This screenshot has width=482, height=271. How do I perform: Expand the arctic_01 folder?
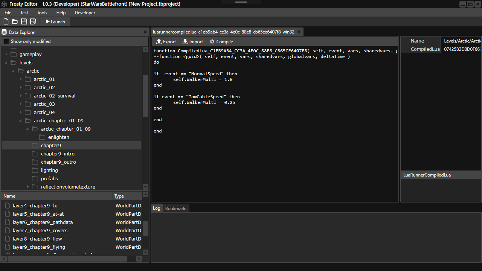click(21, 79)
